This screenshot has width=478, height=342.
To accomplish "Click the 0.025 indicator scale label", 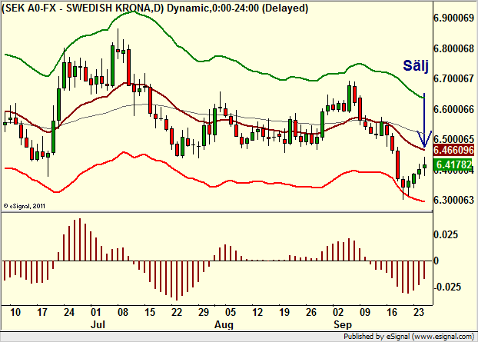I will tap(446, 234).
